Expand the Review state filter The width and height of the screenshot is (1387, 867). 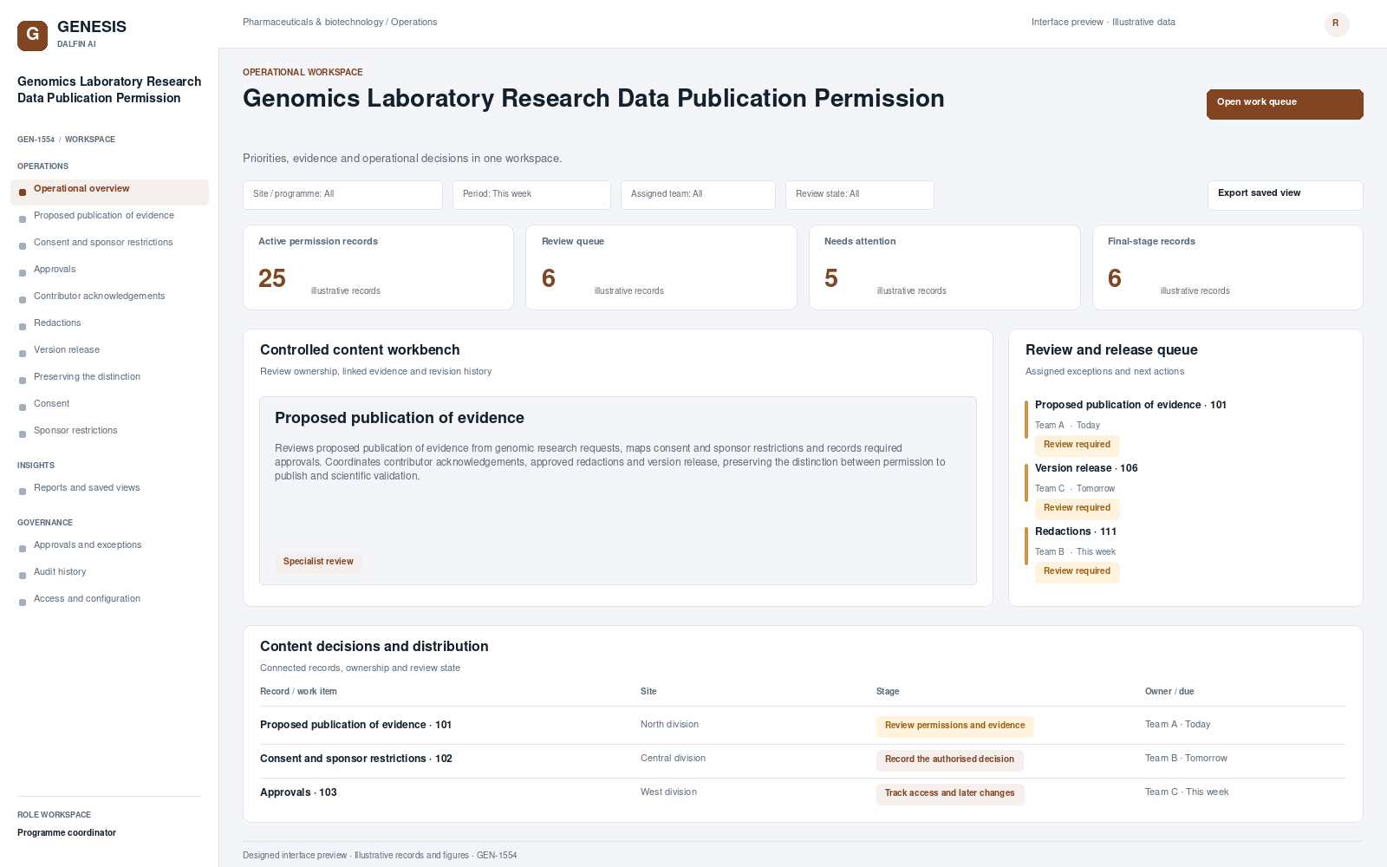[859, 194]
